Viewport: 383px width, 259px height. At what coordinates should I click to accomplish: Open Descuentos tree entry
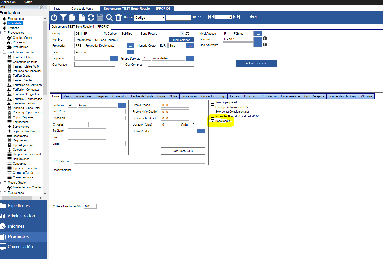[x=20, y=136]
